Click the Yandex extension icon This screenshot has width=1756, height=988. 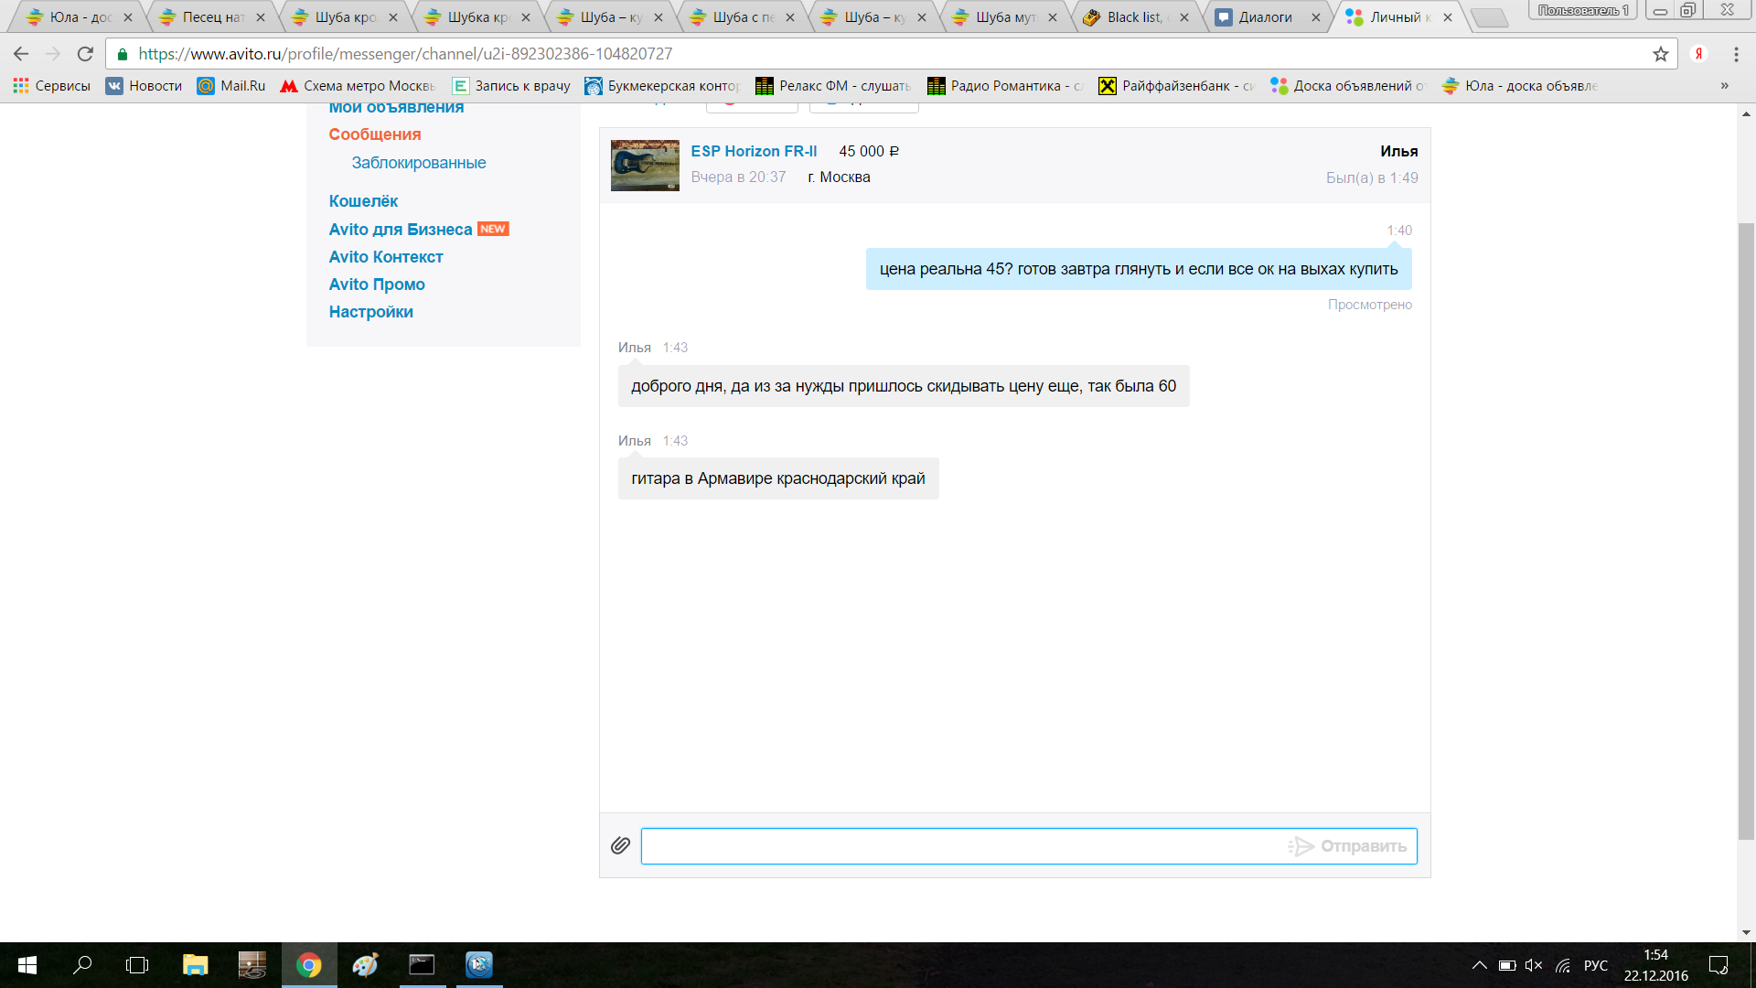[x=1698, y=54]
